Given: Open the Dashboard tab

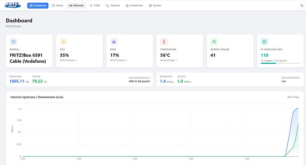Looking at the screenshot, I should tap(38, 5).
